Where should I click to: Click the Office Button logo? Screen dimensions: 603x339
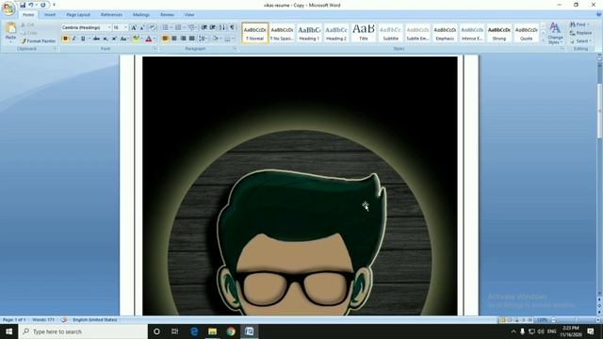8,8
